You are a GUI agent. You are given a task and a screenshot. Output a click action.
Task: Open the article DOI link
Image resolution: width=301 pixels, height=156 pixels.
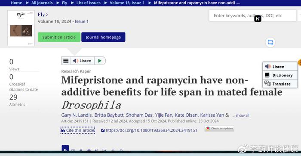[149, 130]
